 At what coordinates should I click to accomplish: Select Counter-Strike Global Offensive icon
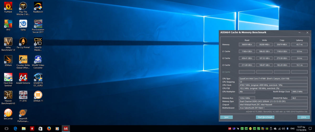(23, 62)
